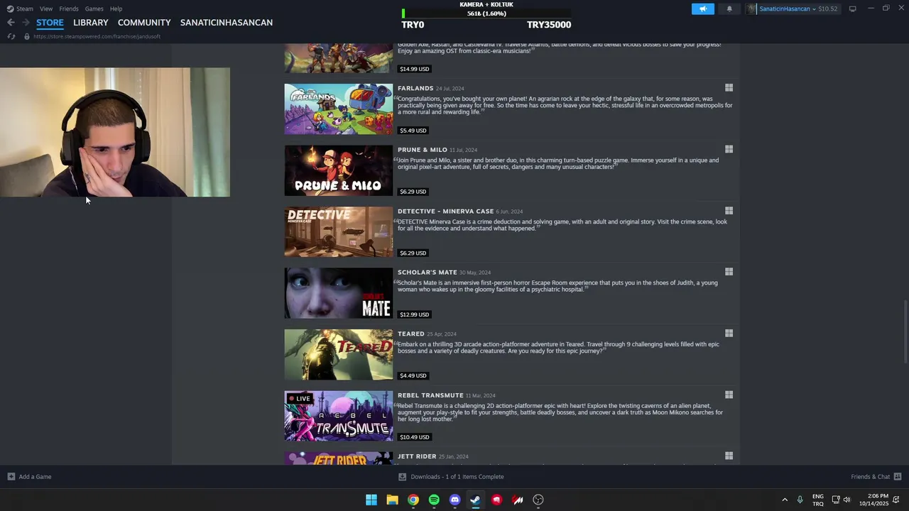This screenshot has width=909, height=511.
Task: Open the Games menu
Action: coord(94,9)
